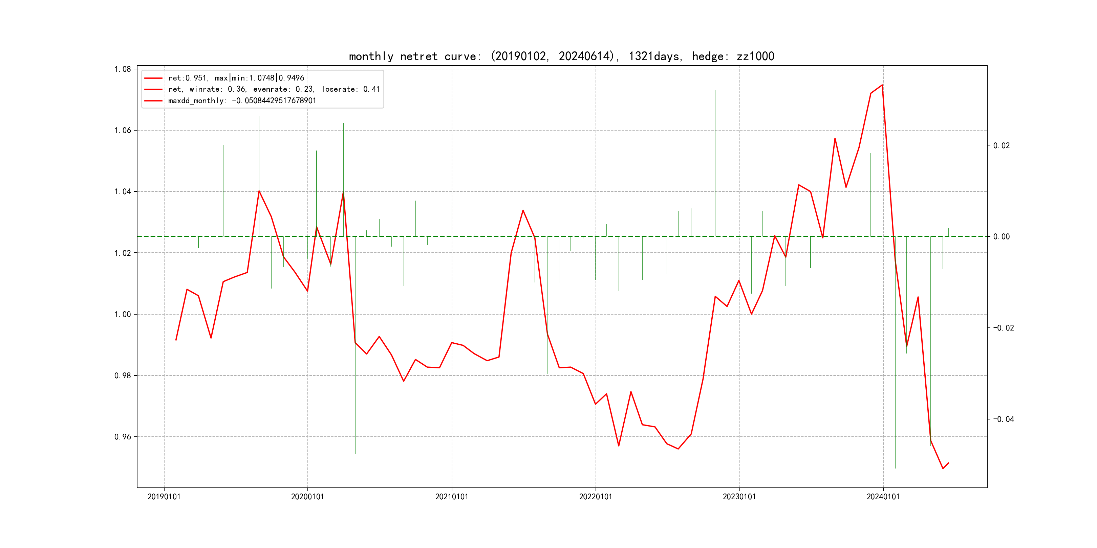Click the 20210101 x-axis label
The width and height of the screenshot is (1097, 548).
point(451,497)
